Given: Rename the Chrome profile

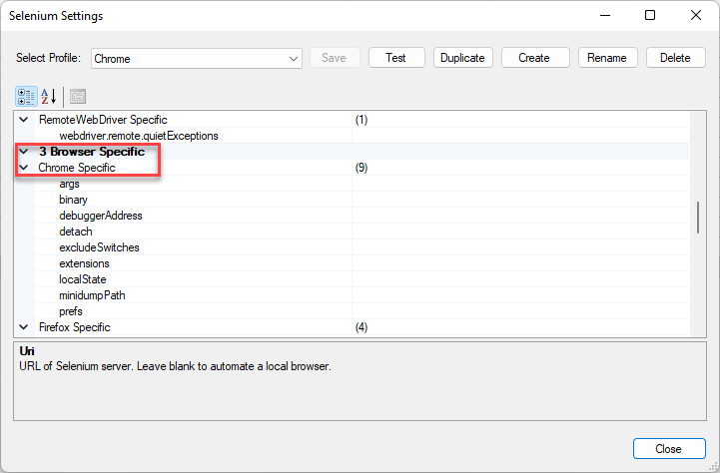Looking at the screenshot, I should [607, 58].
